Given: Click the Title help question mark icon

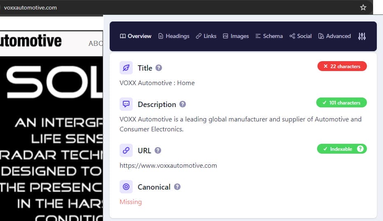Looking at the screenshot, I should [x=159, y=68].
